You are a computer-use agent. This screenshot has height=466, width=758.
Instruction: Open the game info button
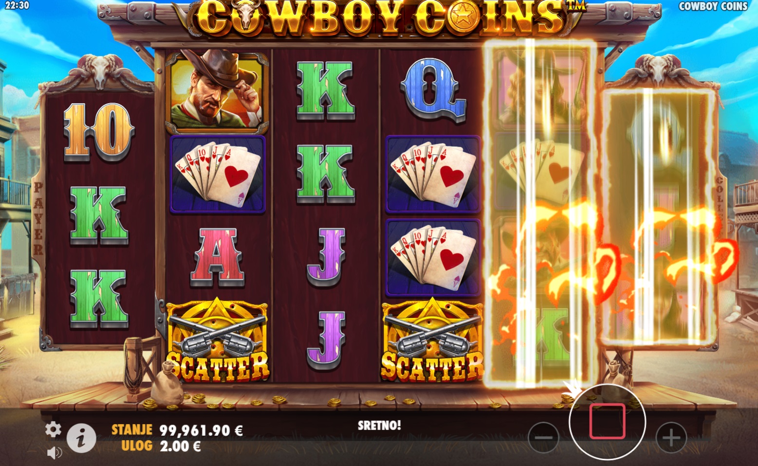click(x=81, y=438)
